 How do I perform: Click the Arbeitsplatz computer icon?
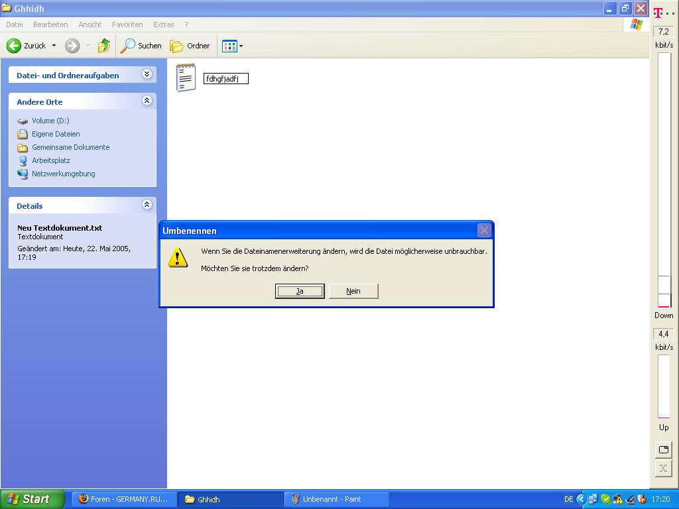tap(23, 160)
